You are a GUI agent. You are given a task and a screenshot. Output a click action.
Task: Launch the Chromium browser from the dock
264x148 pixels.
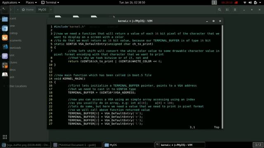[5, 28]
